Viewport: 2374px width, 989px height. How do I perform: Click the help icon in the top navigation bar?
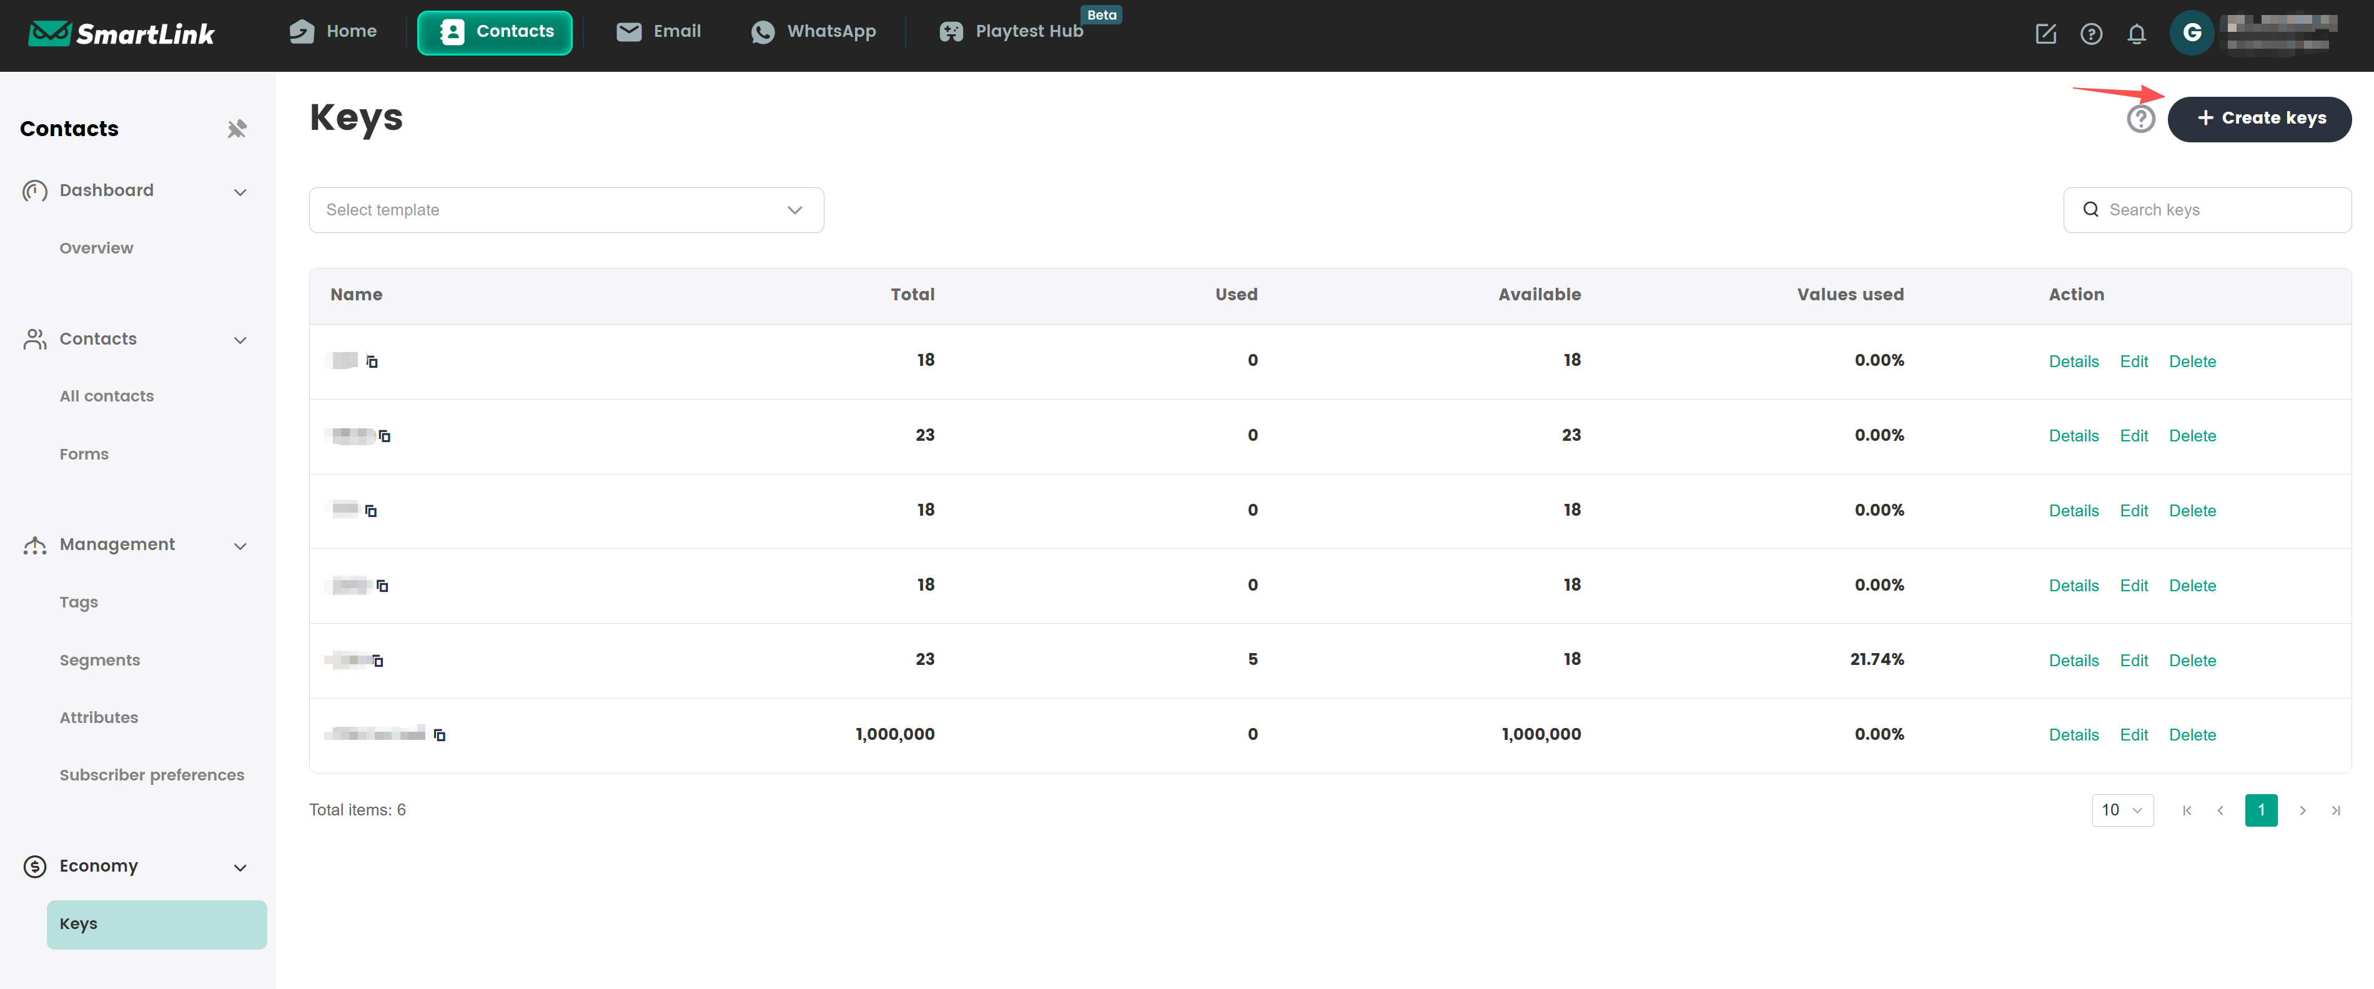pyautogui.click(x=2090, y=34)
